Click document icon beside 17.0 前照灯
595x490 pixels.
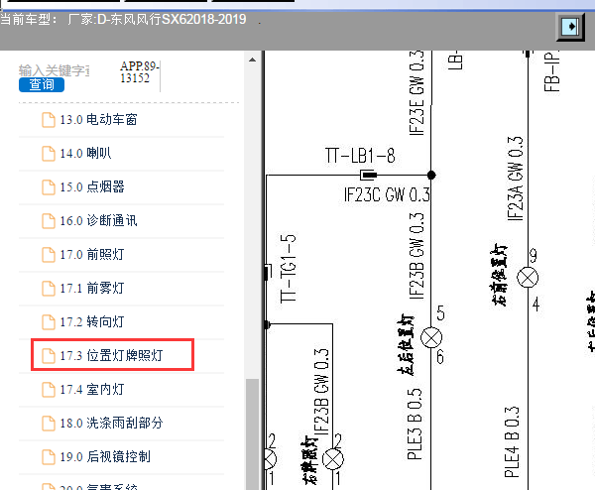click(x=49, y=255)
